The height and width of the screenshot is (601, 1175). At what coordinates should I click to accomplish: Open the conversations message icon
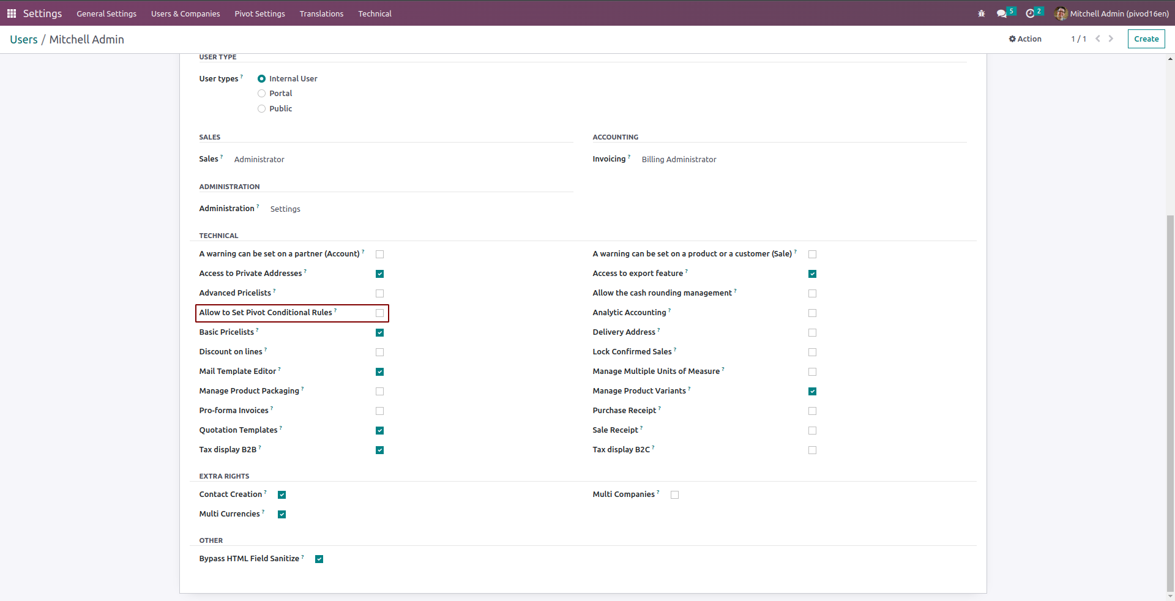[1002, 13]
